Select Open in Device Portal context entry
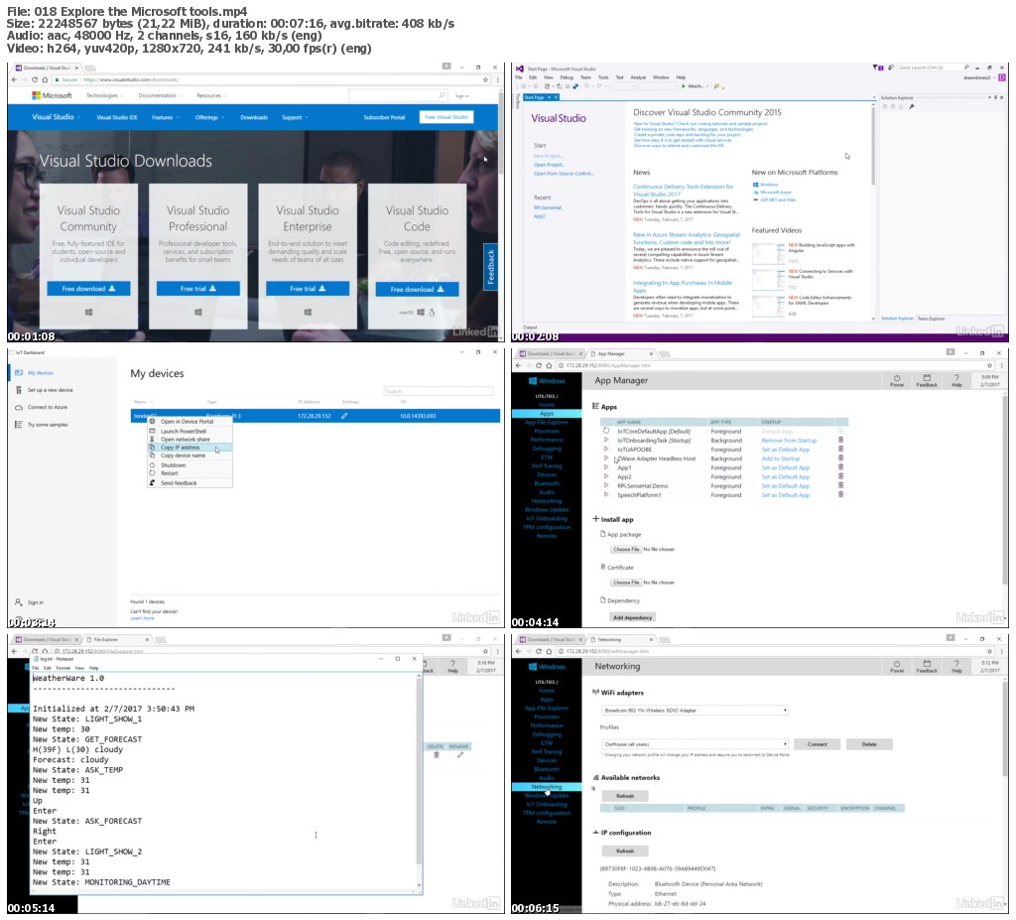The height and width of the screenshot is (920, 1016). [x=190, y=422]
